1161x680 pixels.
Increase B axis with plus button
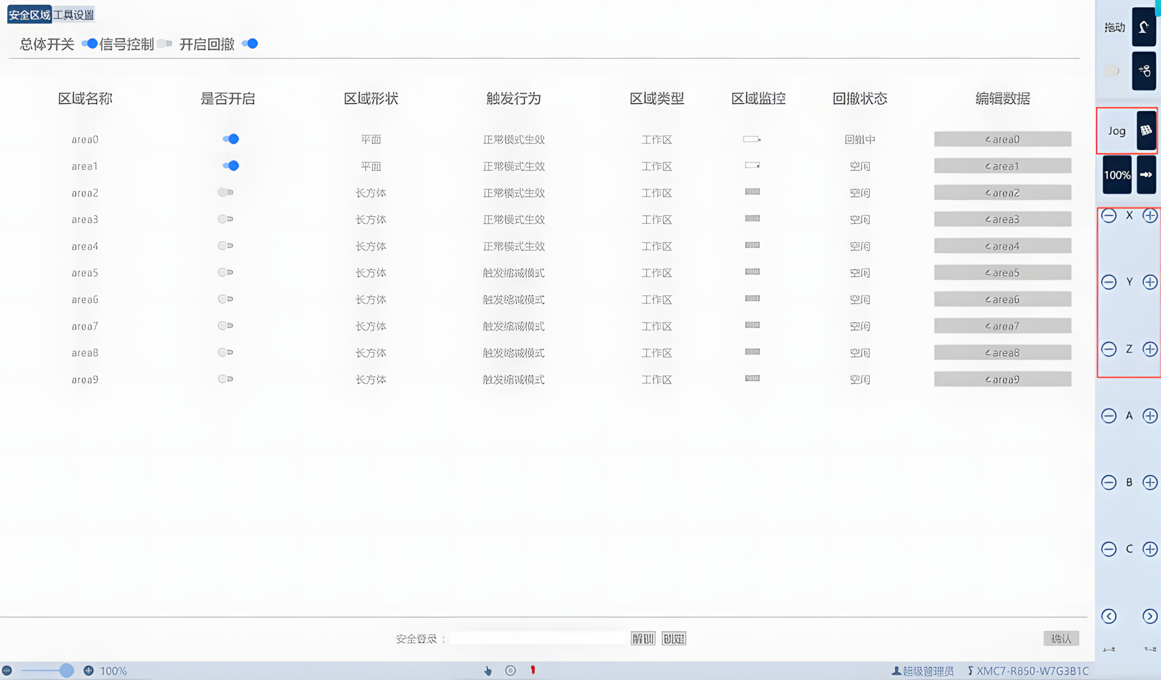1150,482
